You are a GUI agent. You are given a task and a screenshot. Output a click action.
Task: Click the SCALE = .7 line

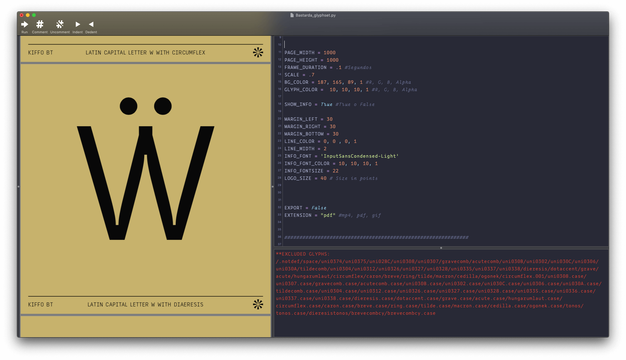(x=299, y=75)
